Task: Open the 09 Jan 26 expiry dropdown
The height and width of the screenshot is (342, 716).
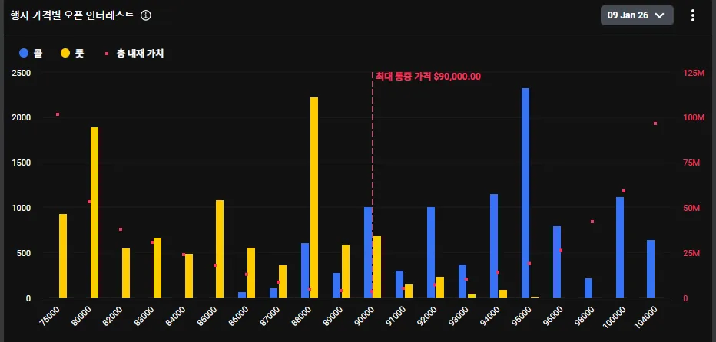Action: pyautogui.click(x=637, y=15)
